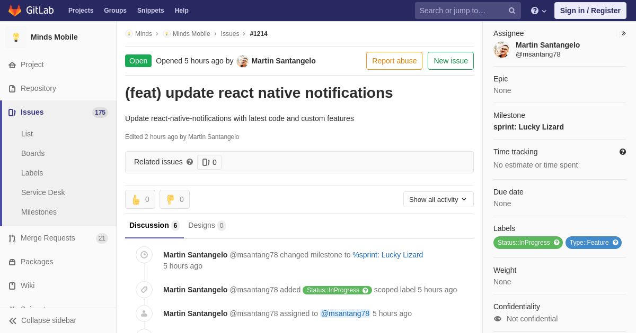Click the Packages icon in sidebar
636x333 pixels.
click(12, 262)
